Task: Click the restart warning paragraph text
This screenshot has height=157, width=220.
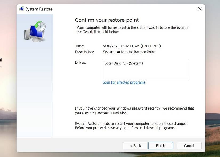Action: 131,126
